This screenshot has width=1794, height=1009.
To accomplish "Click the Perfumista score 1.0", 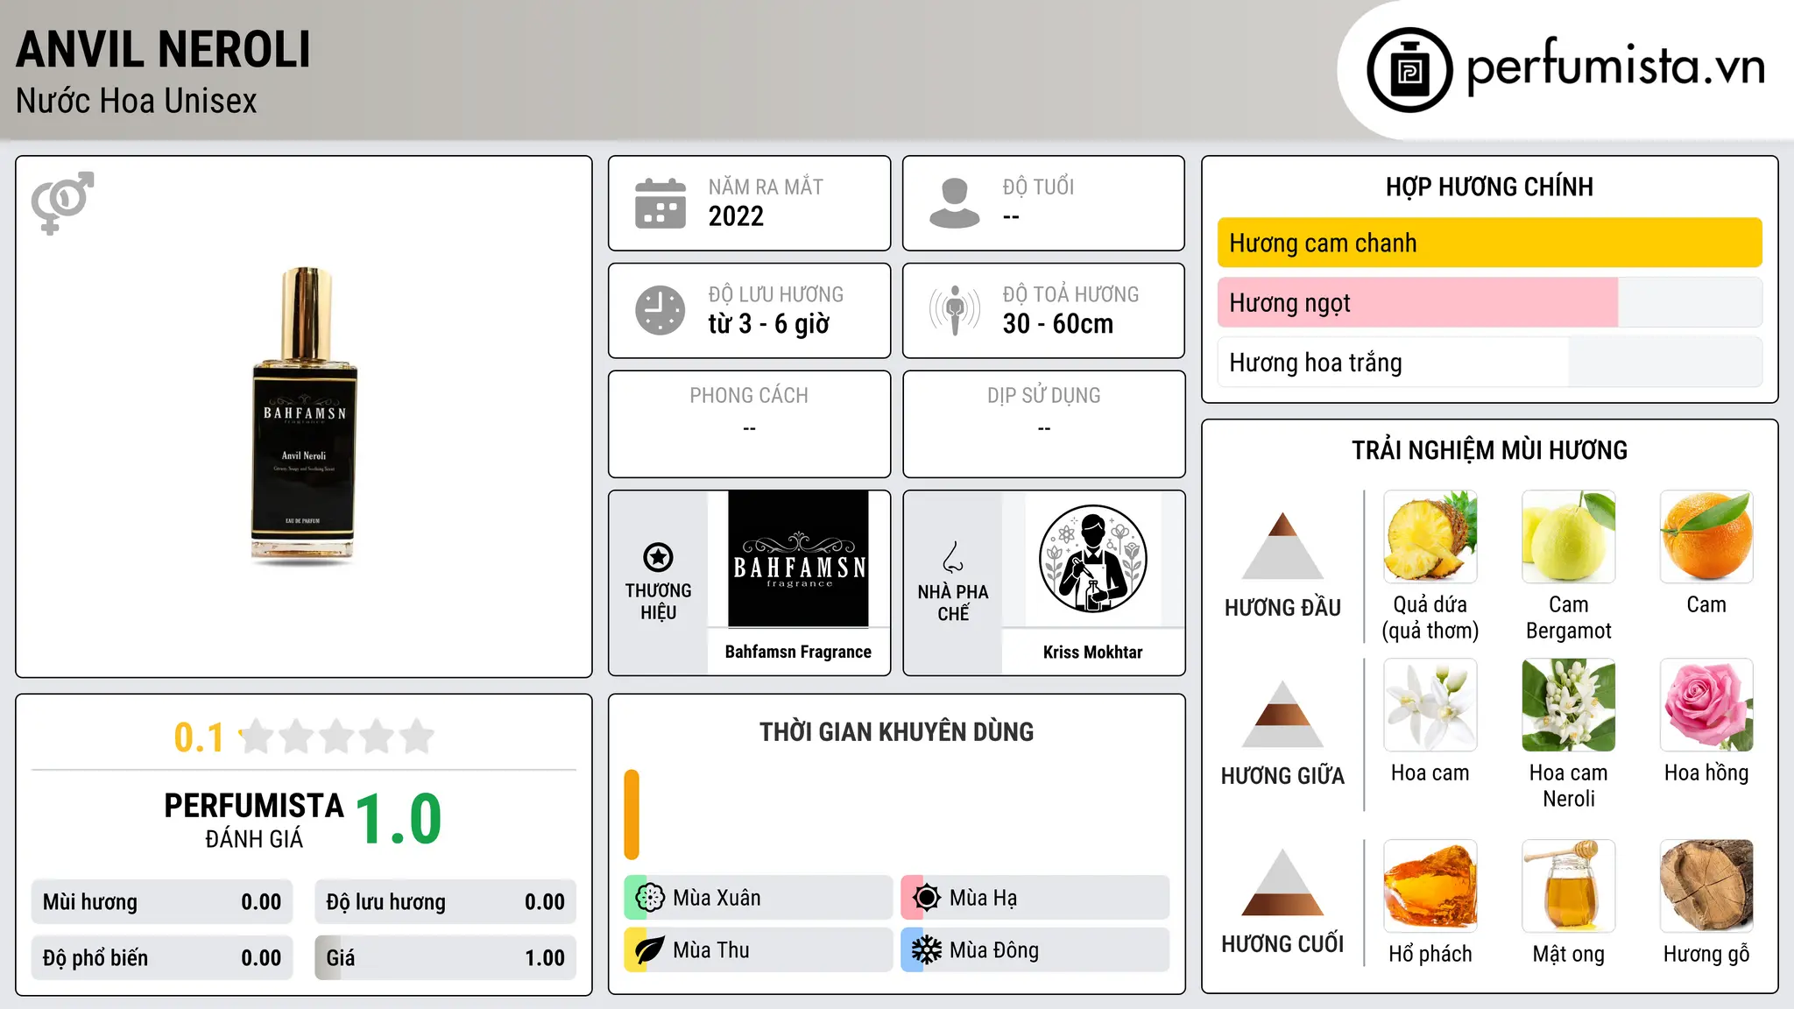I will click(x=399, y=820).
